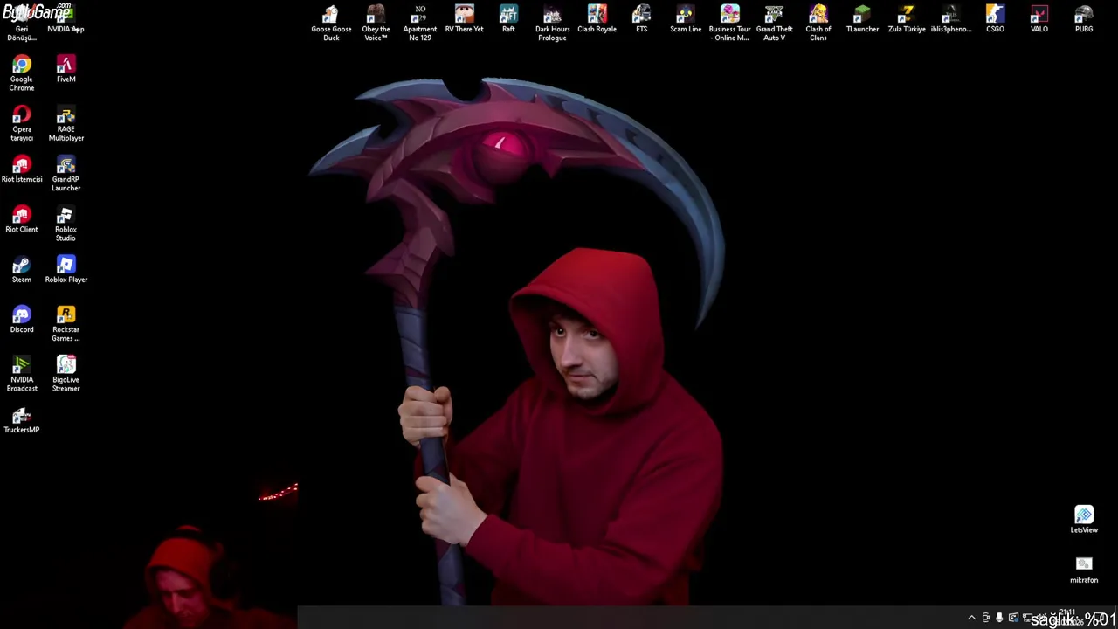Open Business Tour Online shortcut

[729, 24]
